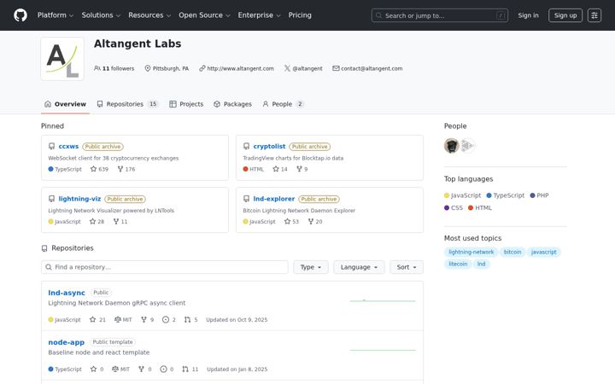Image resolution: width=615 pixels, height=384 pixels.
Task: Click the MIT license icon for node-app
Action: 115,369
